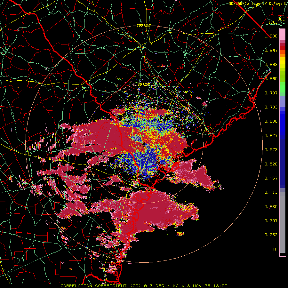Click the 0.467 scale value
This screenshot has width=288, height=288.
pyautogui.click(x=271, y=178)
